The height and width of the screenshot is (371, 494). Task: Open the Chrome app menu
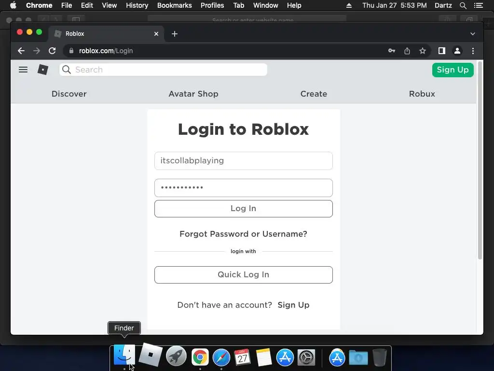(x=39, y=5)
